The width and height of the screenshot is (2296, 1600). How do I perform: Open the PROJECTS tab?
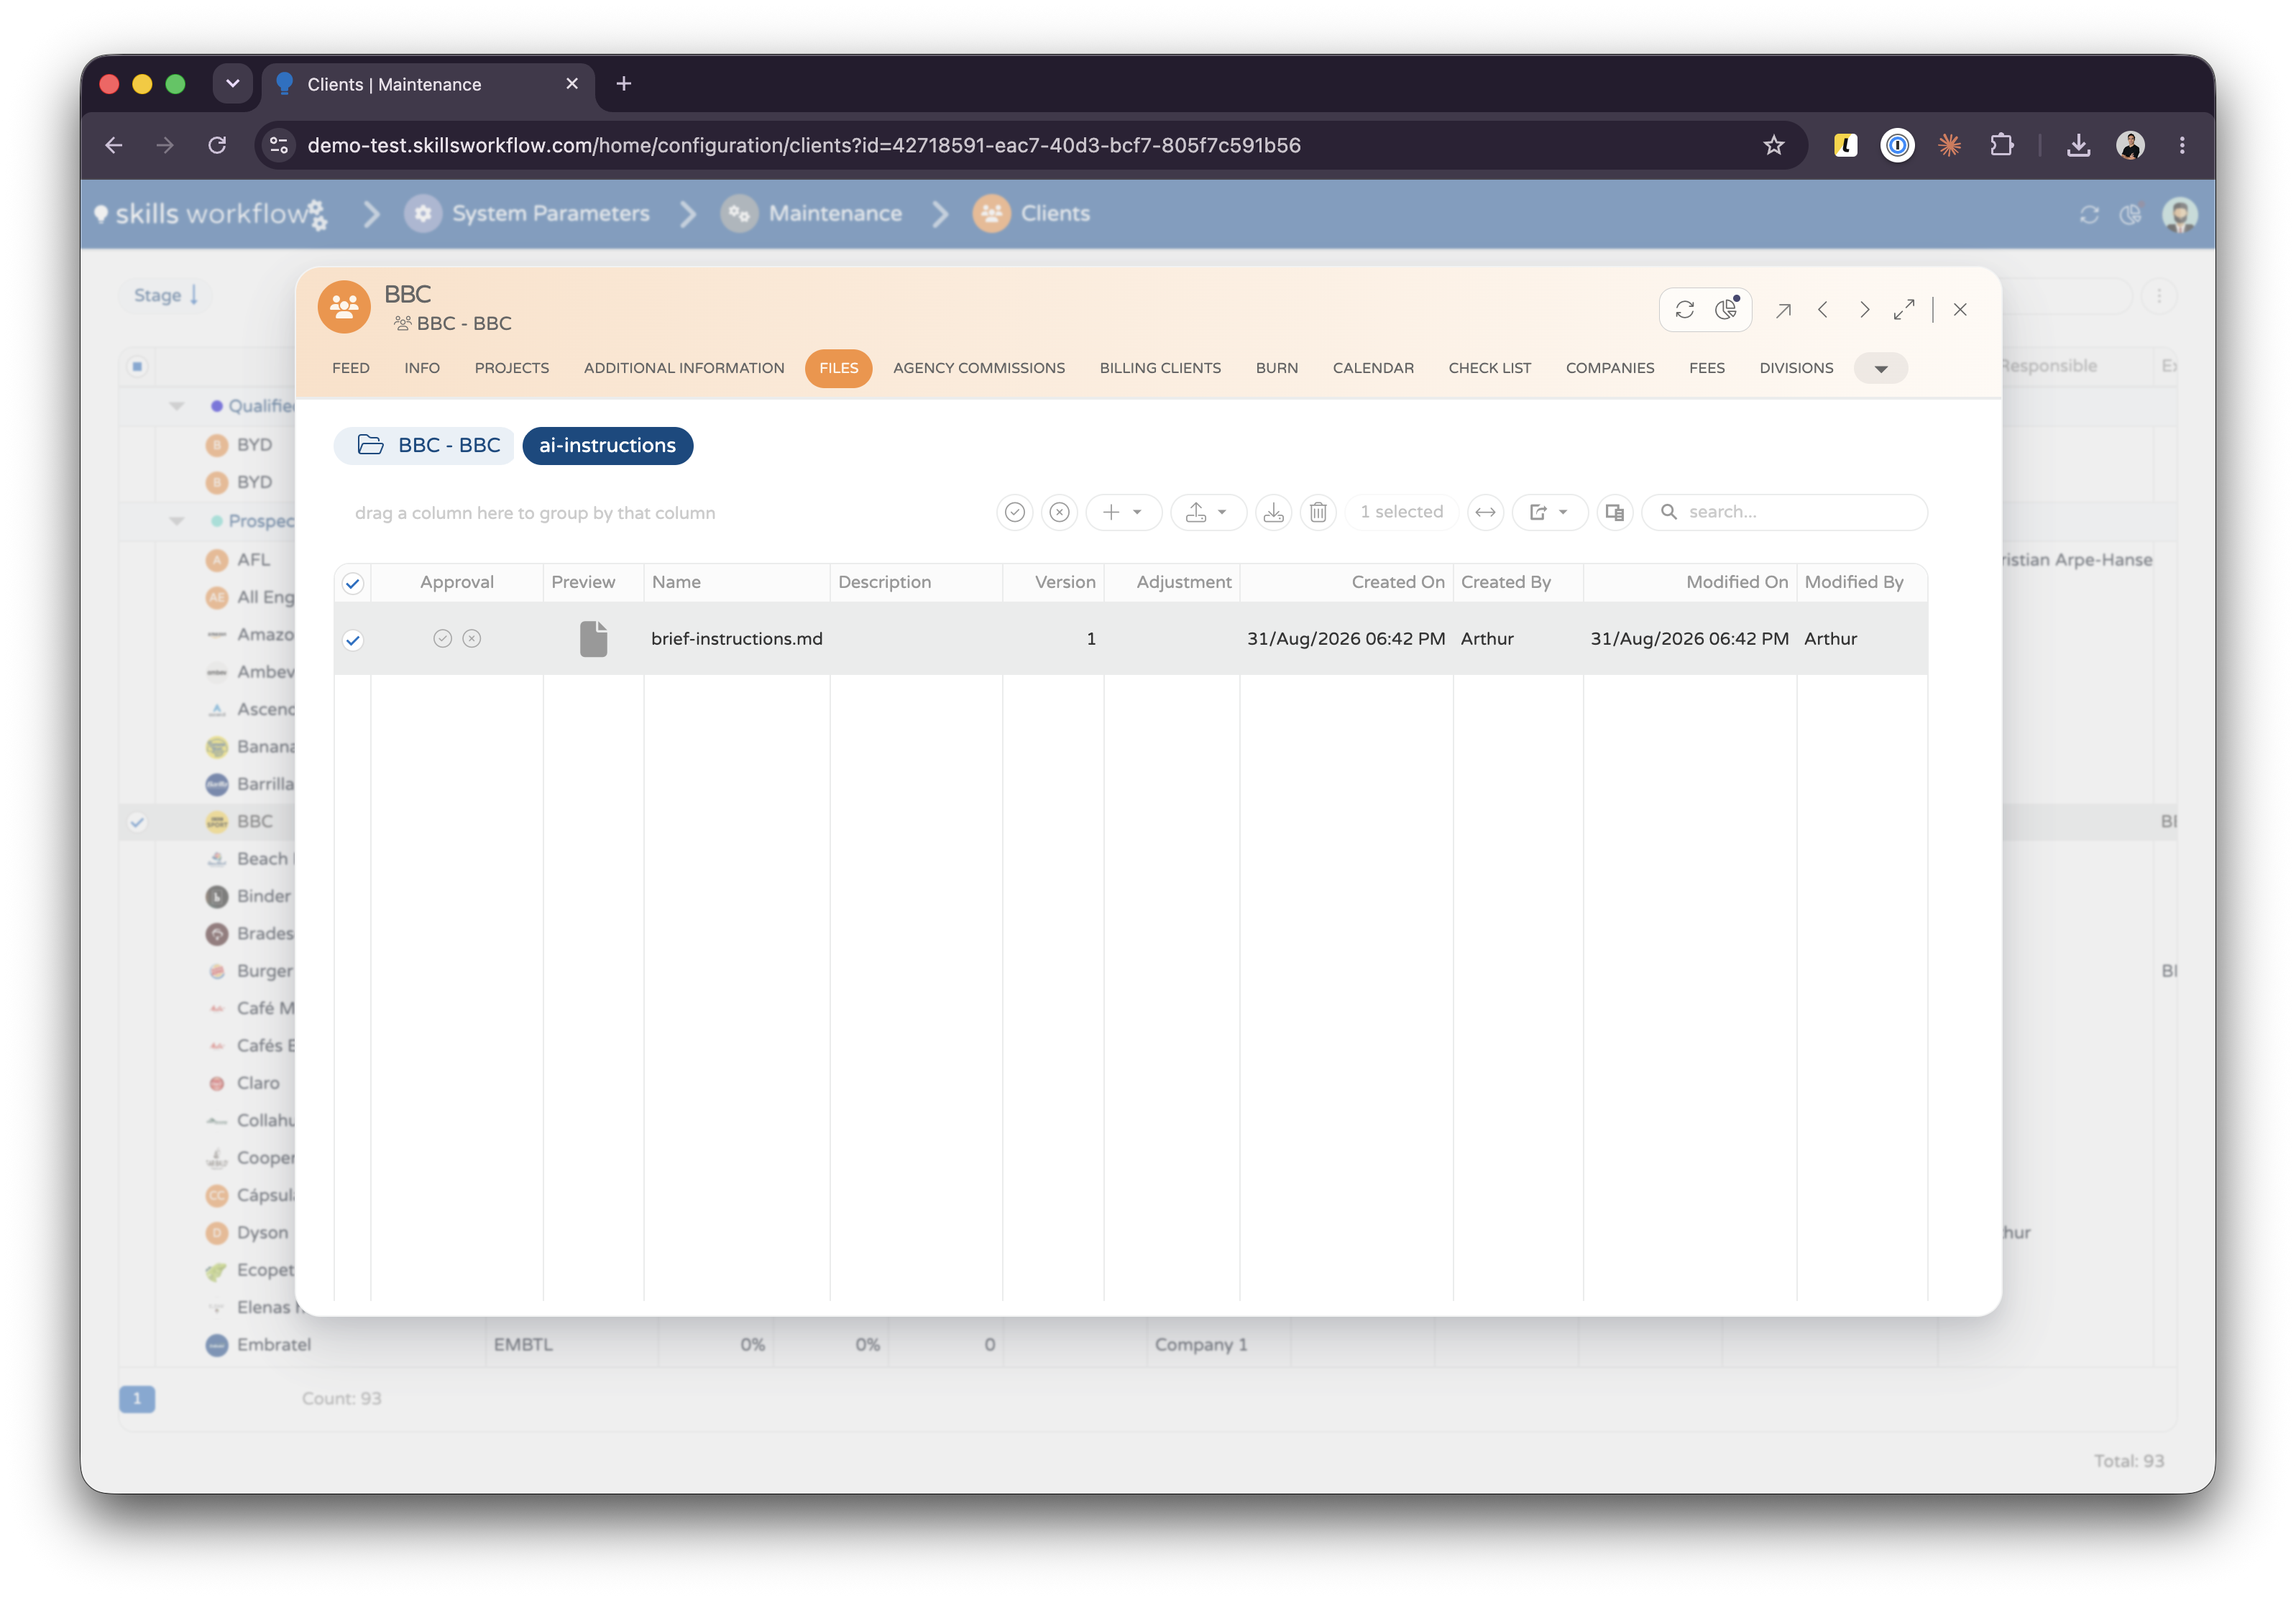(512, 368)
